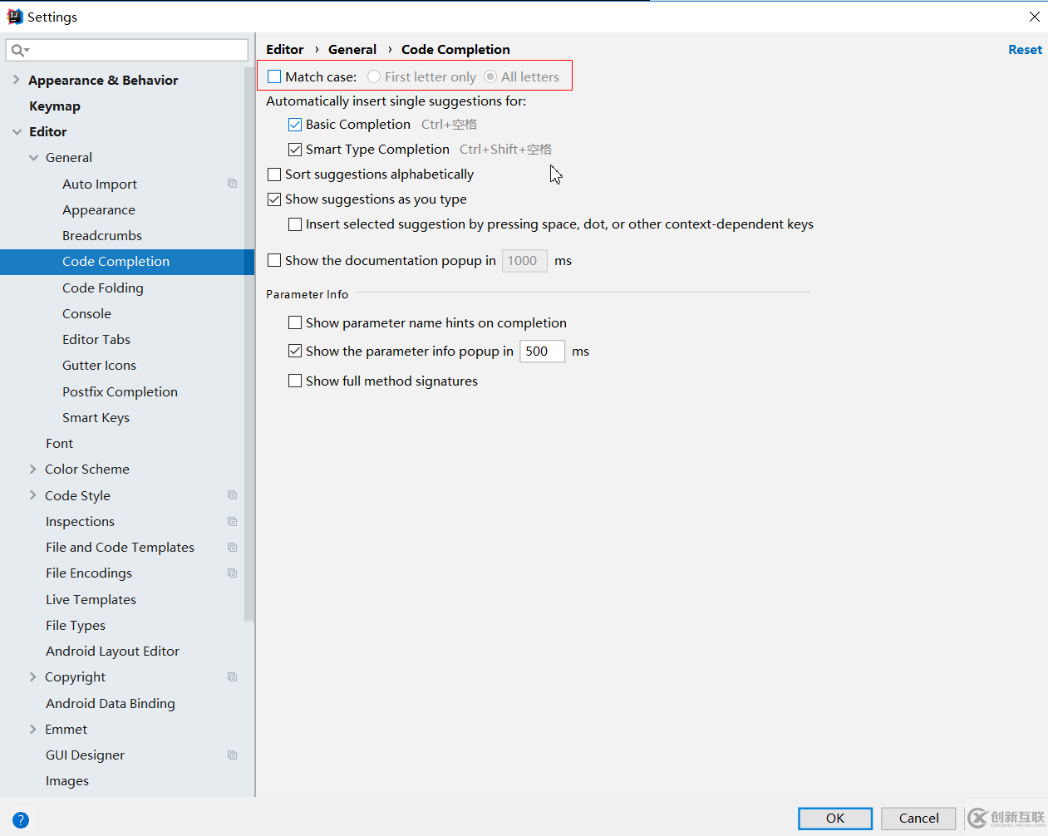Enable Show full method signatures
This screenshot has width=1048, height=836.
click(x=295, y=381)
